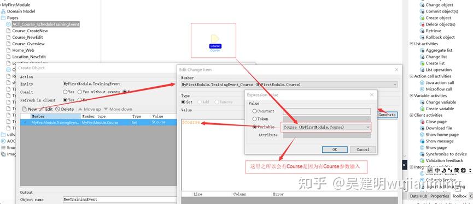Viewport: 473px width, 204px height.
Task: Switch to the Data Hub tab
Action: click(418, 196)
